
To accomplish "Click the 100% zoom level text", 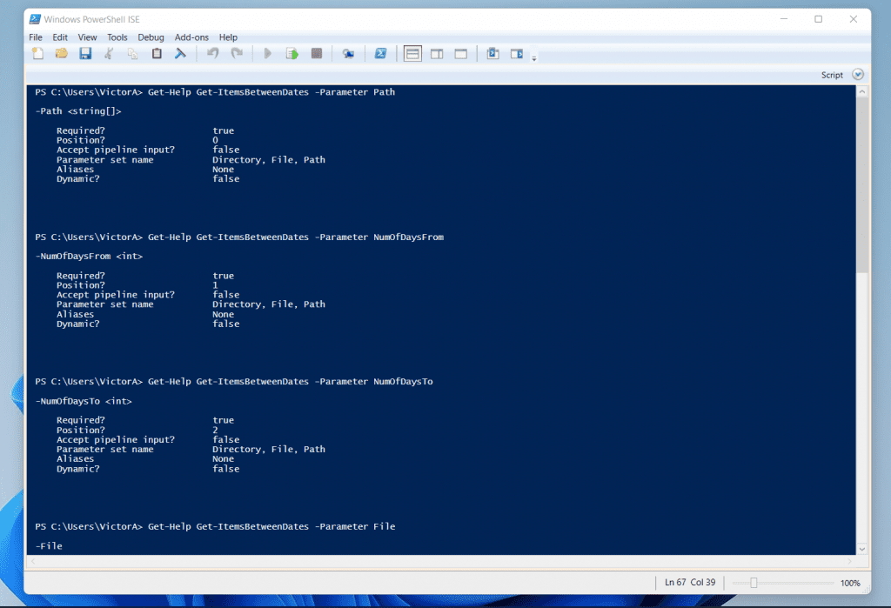I will 850,583.
